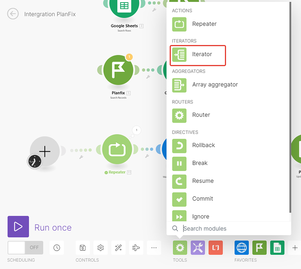Click the wrench between trigger and Repeater
301x269 pixels.
[x=81, y=157]
